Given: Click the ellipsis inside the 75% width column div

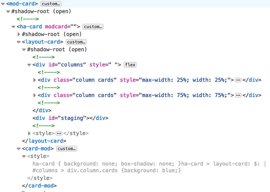Looking at the screenshot, I should [238, 95].
